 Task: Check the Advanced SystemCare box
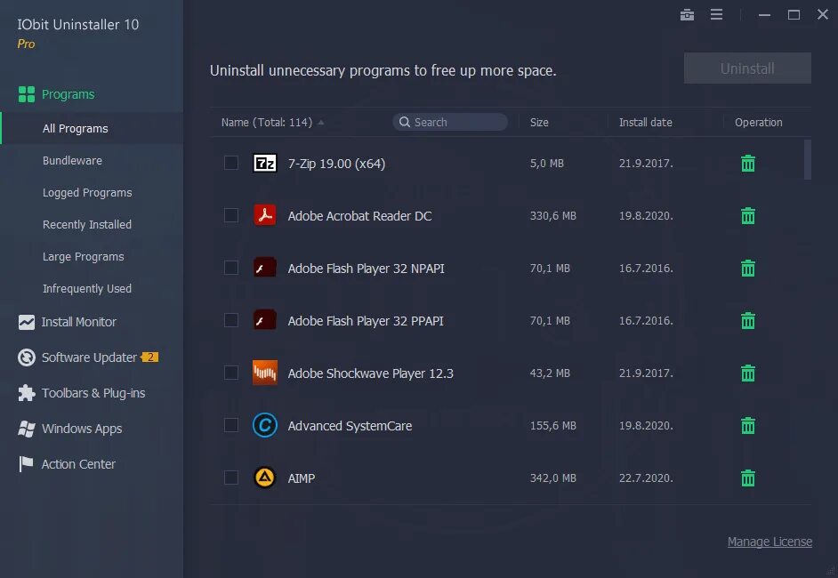(231, 425)
